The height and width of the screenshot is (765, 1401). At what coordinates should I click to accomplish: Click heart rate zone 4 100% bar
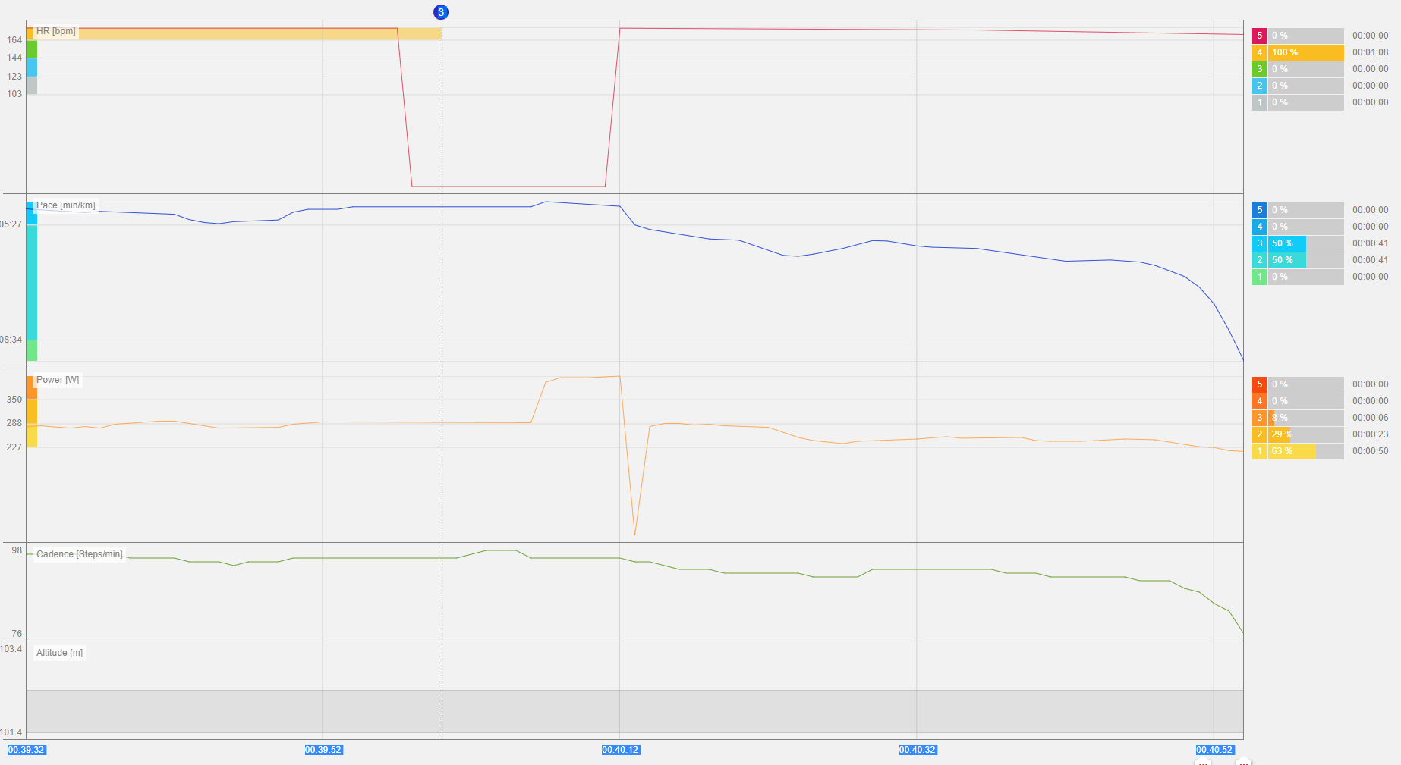[x=1305, y=52]
